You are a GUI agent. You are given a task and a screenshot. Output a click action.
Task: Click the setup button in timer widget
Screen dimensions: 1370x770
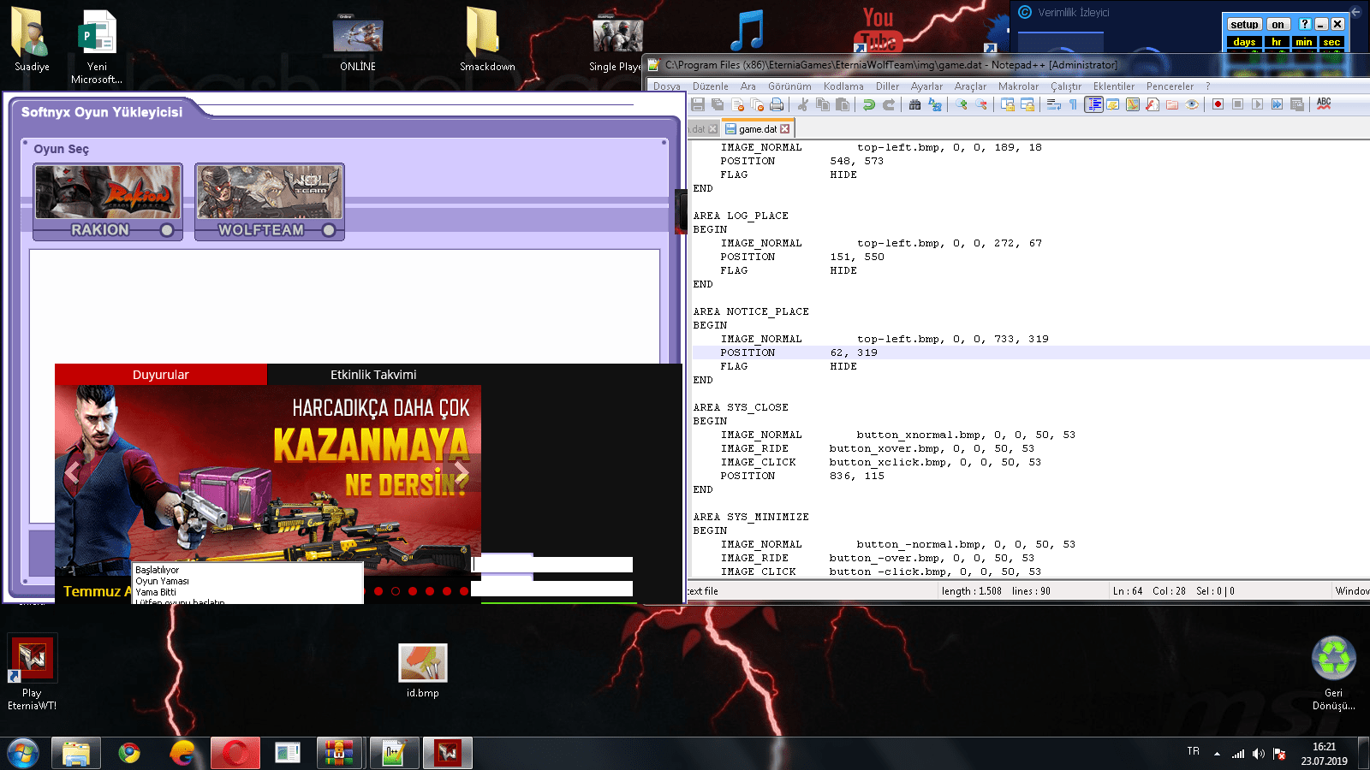1244,25
